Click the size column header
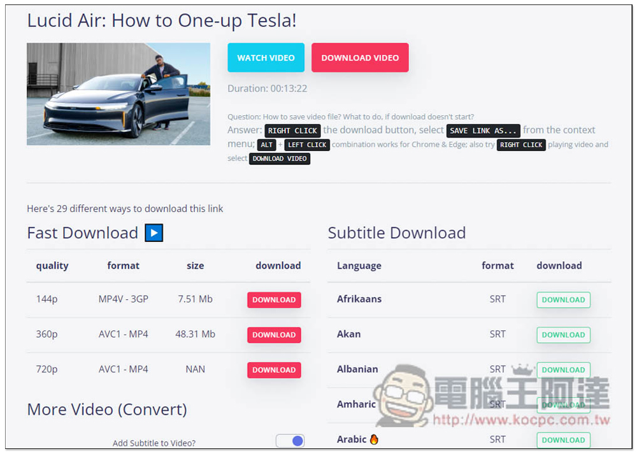Image resolution: width=637 pixels, height=454 pixels. (x=196, y=266)
